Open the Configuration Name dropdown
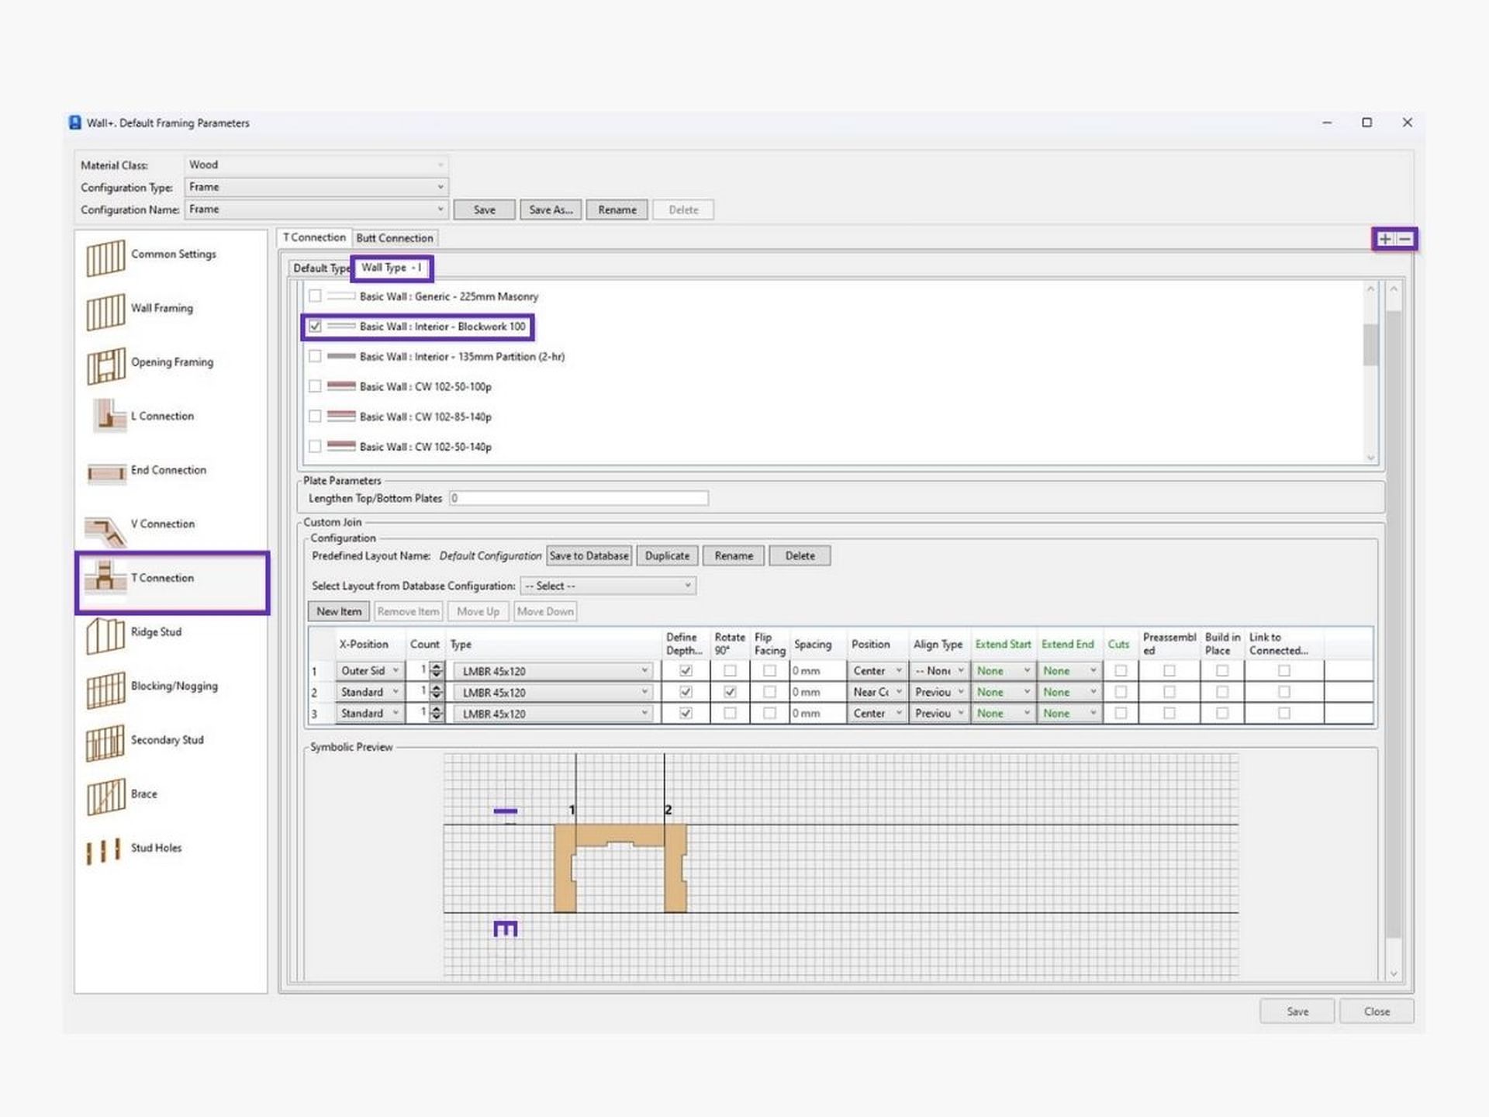The image size is (1489, 1117). tap(316, 209)
